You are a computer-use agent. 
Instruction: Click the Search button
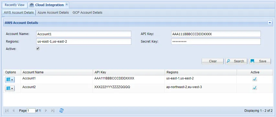(236, 61)
